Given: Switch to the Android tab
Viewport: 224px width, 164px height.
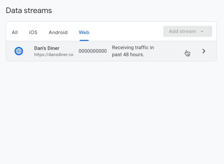Looking at the screenshot, I should click(58, 32).
